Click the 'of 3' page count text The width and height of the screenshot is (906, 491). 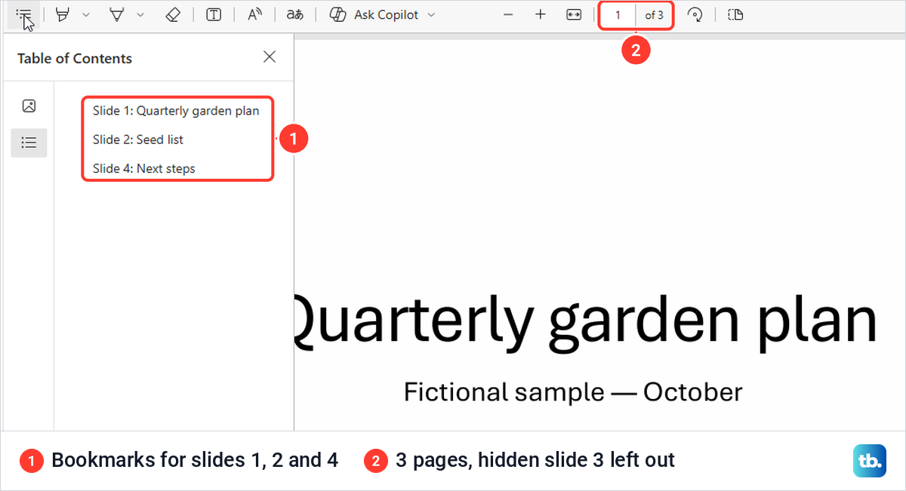654,15
